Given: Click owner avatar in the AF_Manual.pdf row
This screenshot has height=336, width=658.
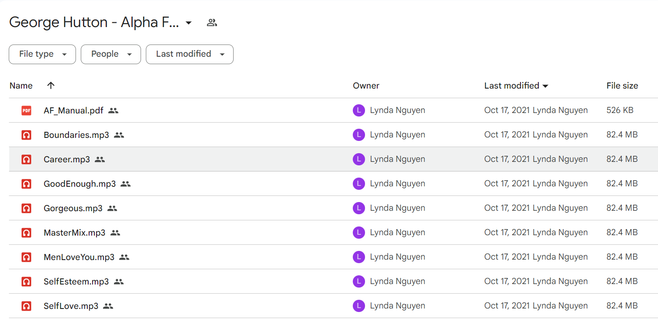Looking at the screenshot, I should coord(358,110).
